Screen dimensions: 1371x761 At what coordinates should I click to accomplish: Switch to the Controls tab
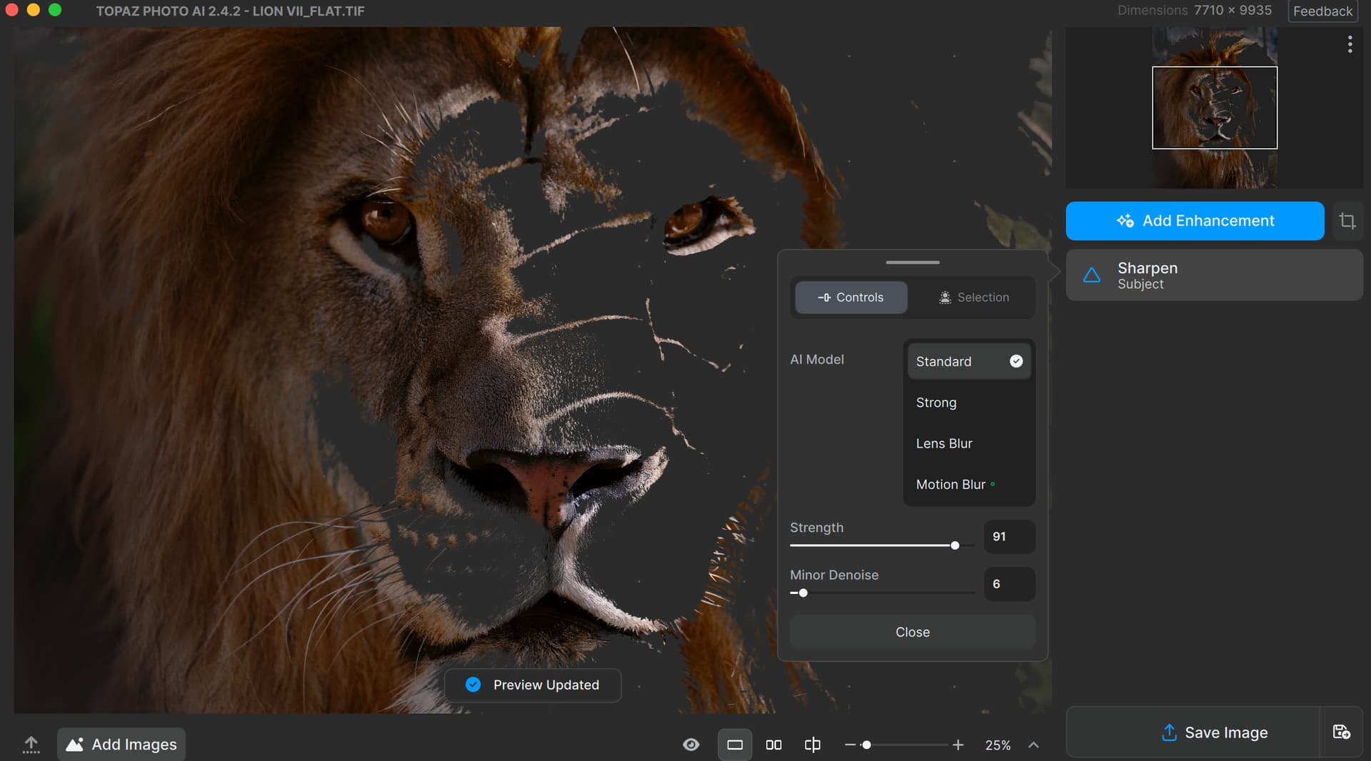[x=850, y=298]
